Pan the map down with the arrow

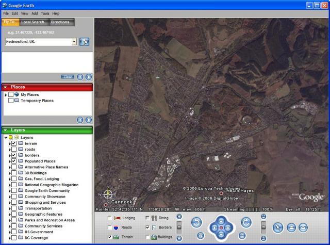point(221,234)
